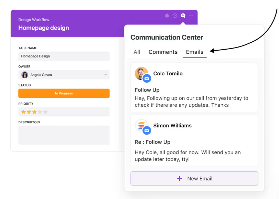This screenshot has height=199, width=279.
Task: Click Cole Tomilo's avatar photo
Action: (x=141, y=73)
